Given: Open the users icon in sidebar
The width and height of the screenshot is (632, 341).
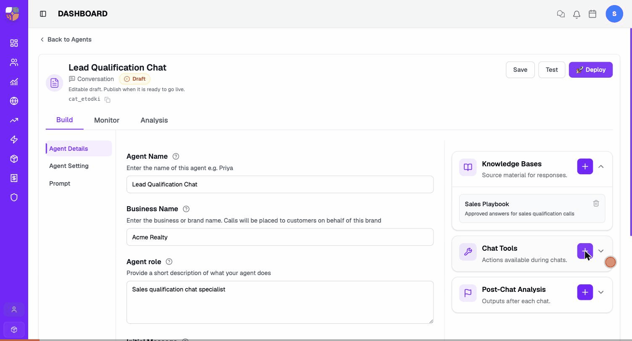Looking at the screenshot, I should 14,63.
